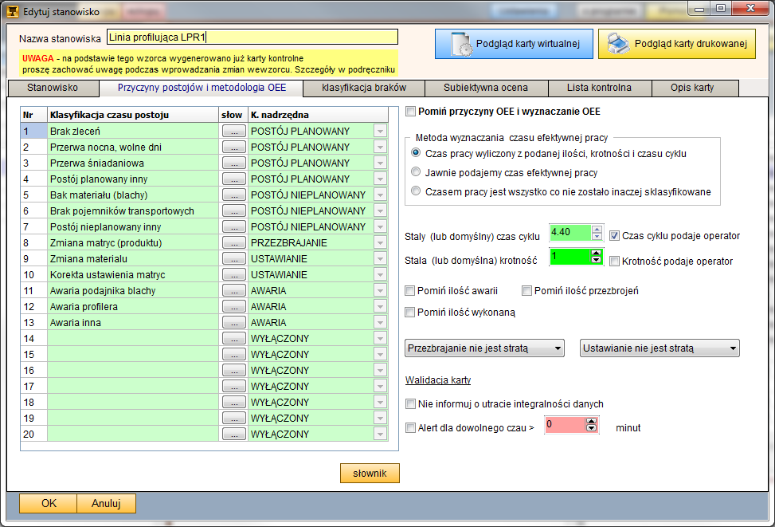
Task: Check Pomiń przyczyny OEE i wyznaczanie OEE
Action: pyautogui.click(x=410, y=112)
